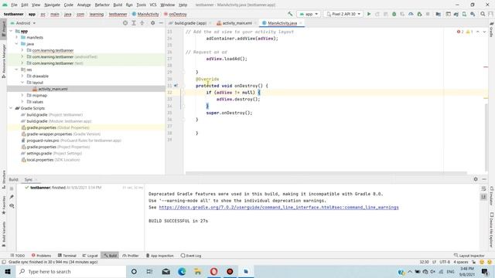Click the Project panel locate-file target icon

pos(125,23)
